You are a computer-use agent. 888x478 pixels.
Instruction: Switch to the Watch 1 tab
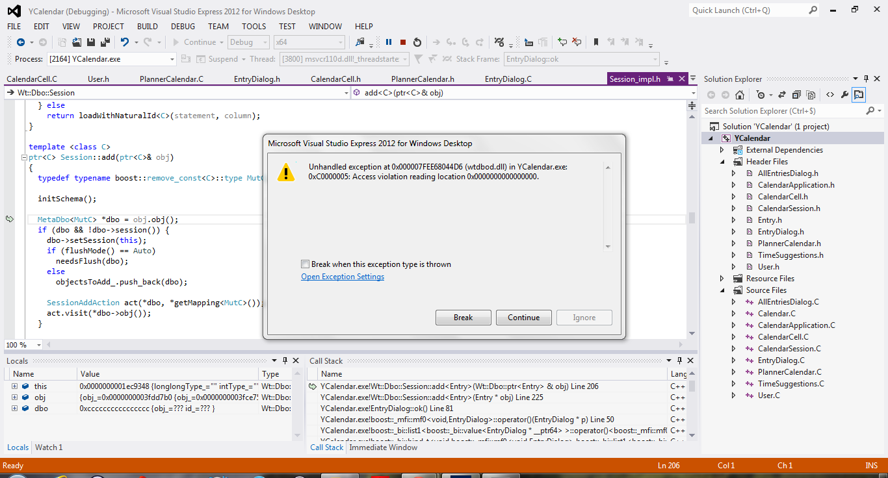point(49,447)
